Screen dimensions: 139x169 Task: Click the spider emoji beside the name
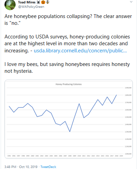tap(38, 2)
